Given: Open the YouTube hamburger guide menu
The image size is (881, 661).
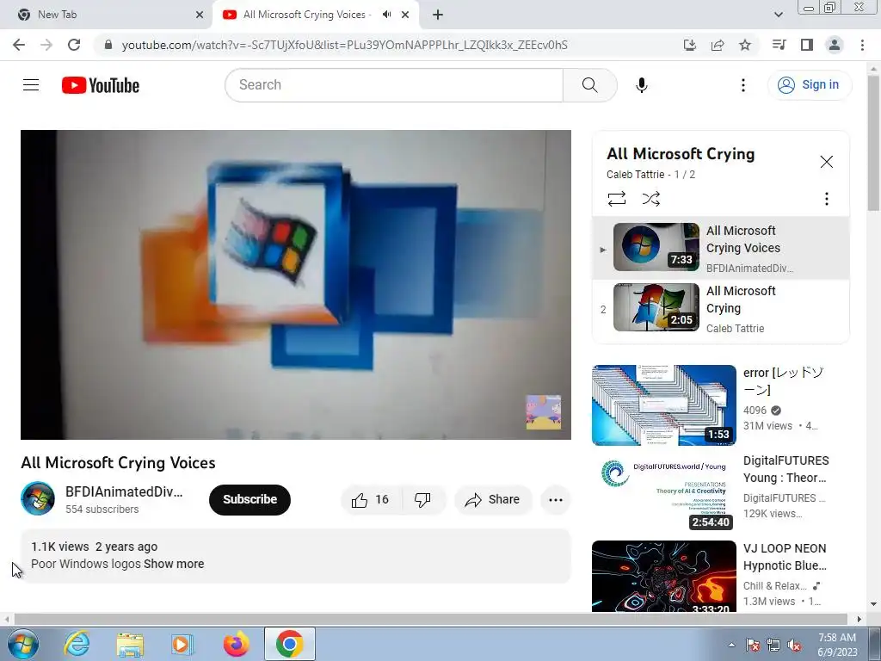Looking at the screenshot, I should (31, 85).
